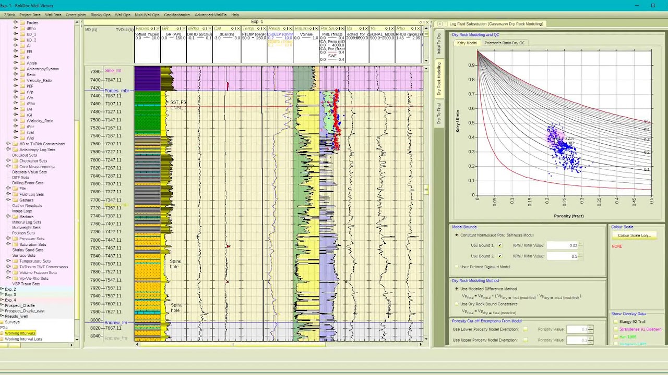Open the Cross-plots menu
This screenshot has width=668, height=375.
[x=76, y=15]
